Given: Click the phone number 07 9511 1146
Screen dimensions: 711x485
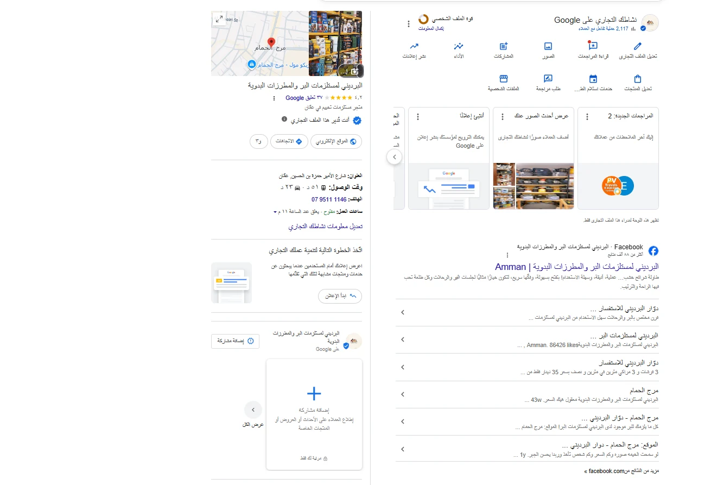Looking at the screenshot, I should (x=329, y=199).
